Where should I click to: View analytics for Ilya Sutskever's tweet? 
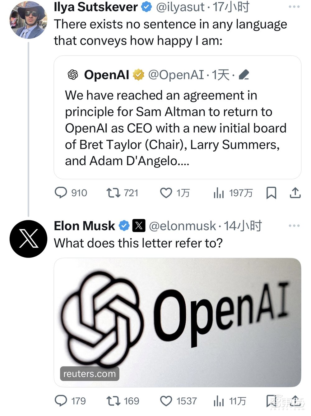click(x=219, y=193)
